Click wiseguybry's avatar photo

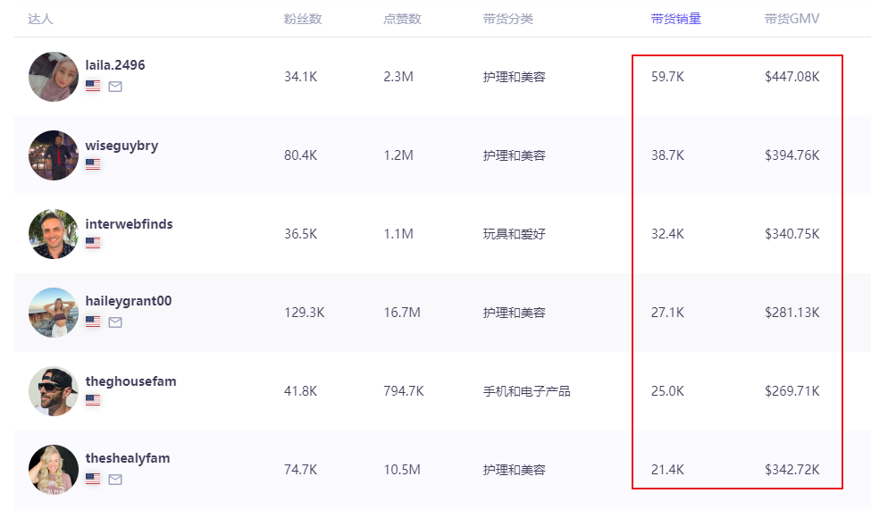[x=54, y=155]
